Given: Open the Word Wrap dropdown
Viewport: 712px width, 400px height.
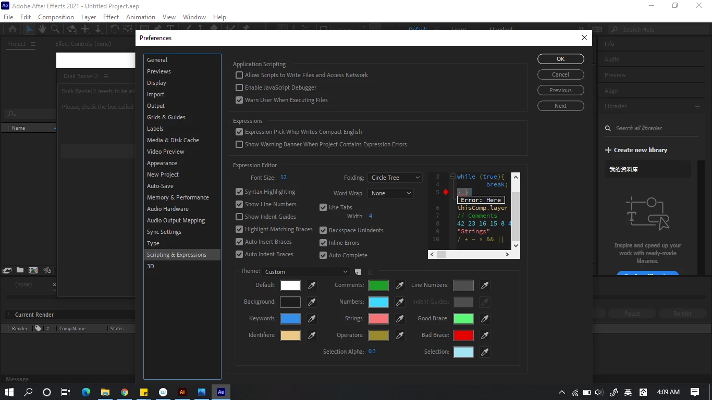Looking at the screenshot, I should (x=390, y=193).
